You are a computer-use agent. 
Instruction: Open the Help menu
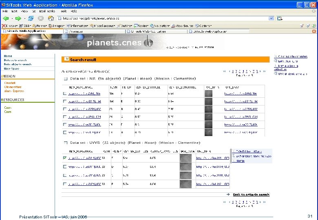pos(74,11)
